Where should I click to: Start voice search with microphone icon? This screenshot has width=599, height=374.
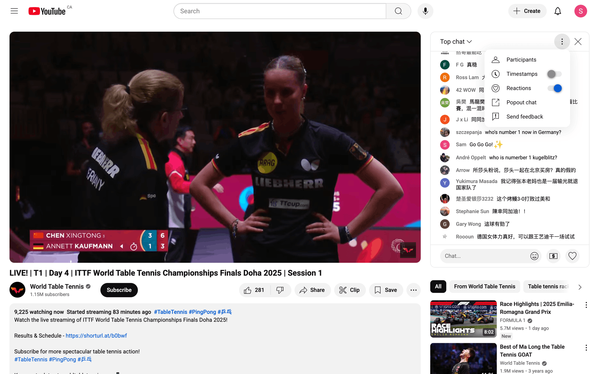(x=425, y=11)
